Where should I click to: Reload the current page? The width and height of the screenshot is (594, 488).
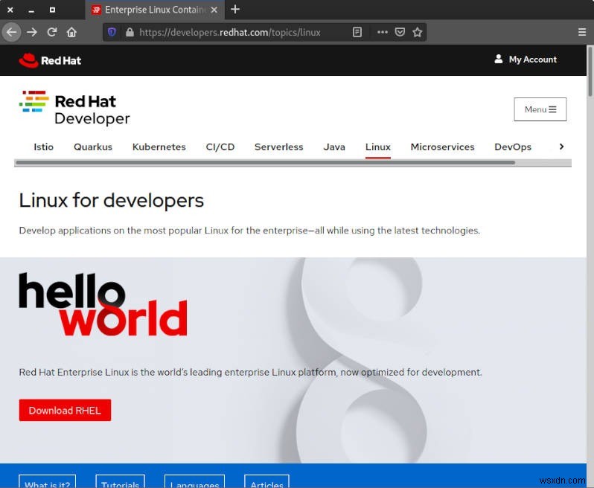point(52,32)
